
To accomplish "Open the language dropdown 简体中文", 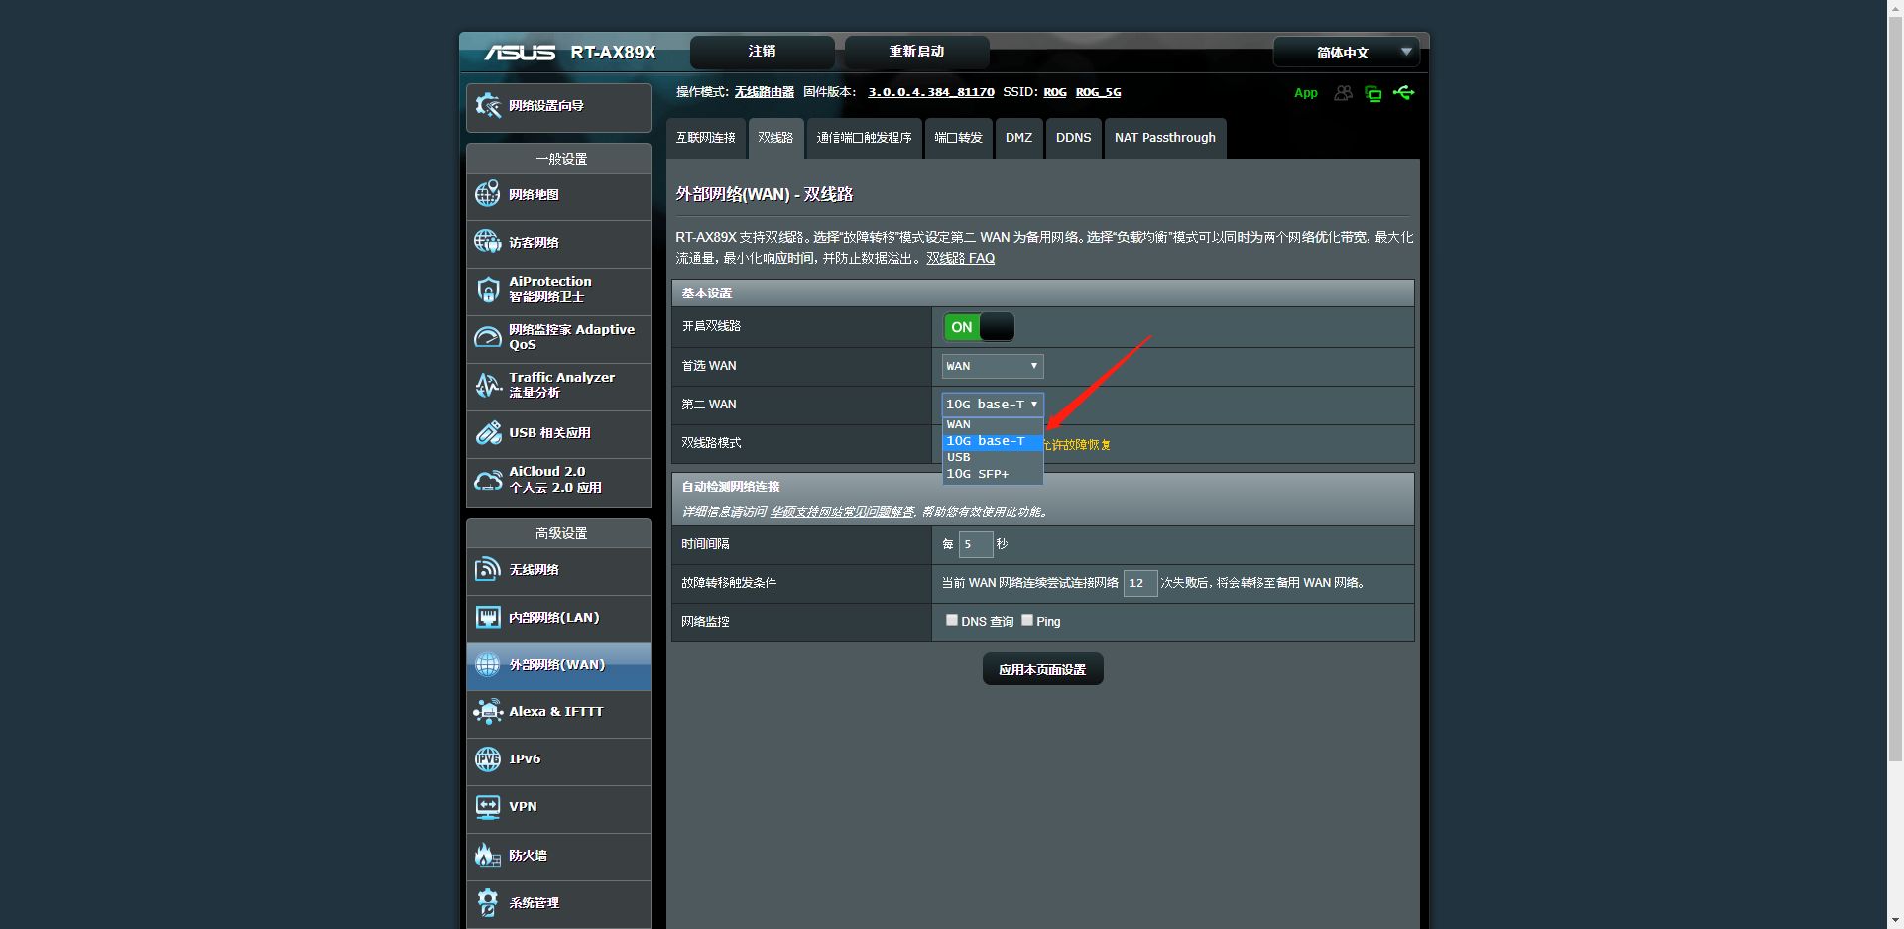I will (1346, 53).
